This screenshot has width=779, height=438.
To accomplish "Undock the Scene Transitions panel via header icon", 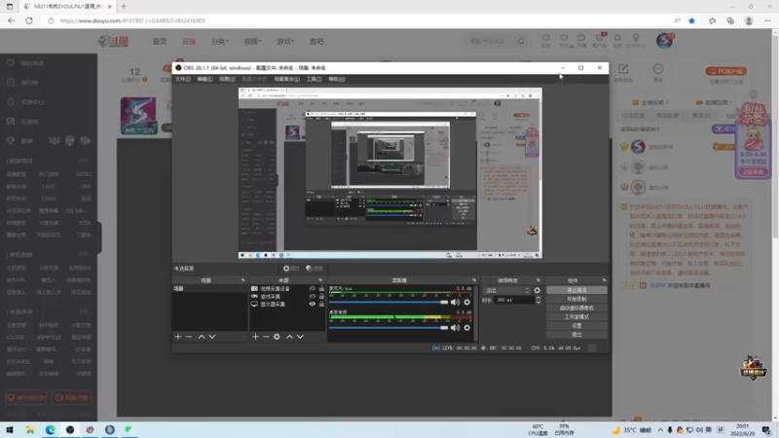I will (538, 280).
